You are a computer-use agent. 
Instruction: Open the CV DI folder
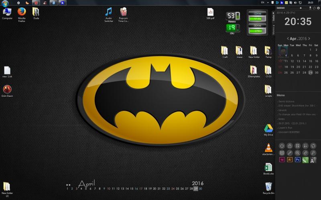268,72
